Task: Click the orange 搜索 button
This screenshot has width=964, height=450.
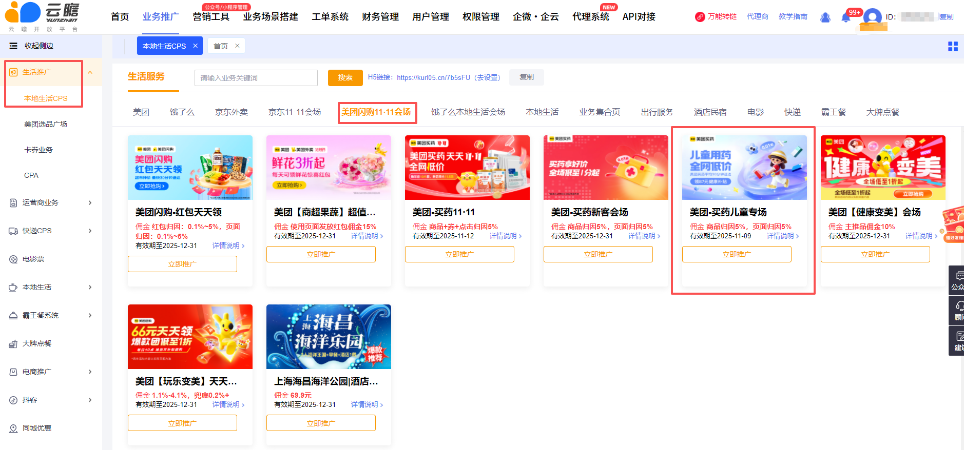Action: tap(345, 78)
